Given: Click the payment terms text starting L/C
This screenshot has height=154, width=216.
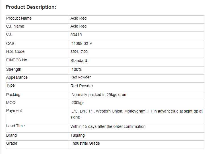Looking at the screenshot, I should (137, 111).
